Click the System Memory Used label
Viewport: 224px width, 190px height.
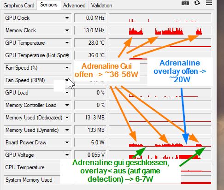click(x=29, y=180)
